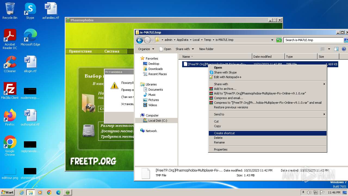Screen dimensions: 348x196
Task: Launch Google Chrome desktop shortcut
Action: [10, 146]
